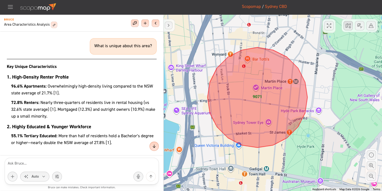The image size is (382, 191).
Task: Zoom in on the map
Action: pos(371,166)
